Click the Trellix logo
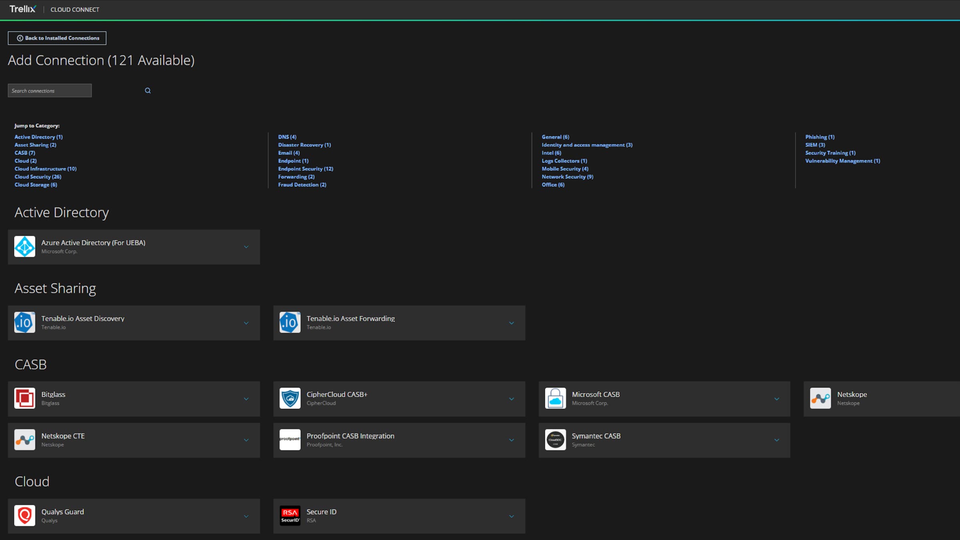Screen dimensions: 960x540 click(23, 9)
